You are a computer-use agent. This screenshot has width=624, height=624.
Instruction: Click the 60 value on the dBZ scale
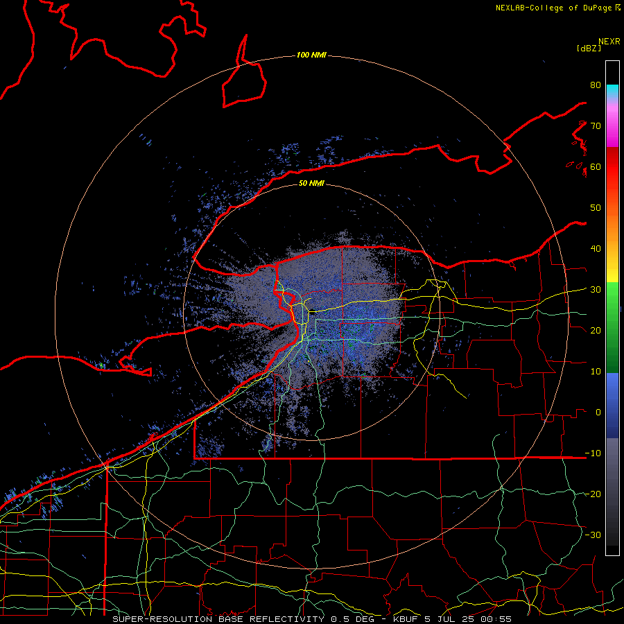596,166
